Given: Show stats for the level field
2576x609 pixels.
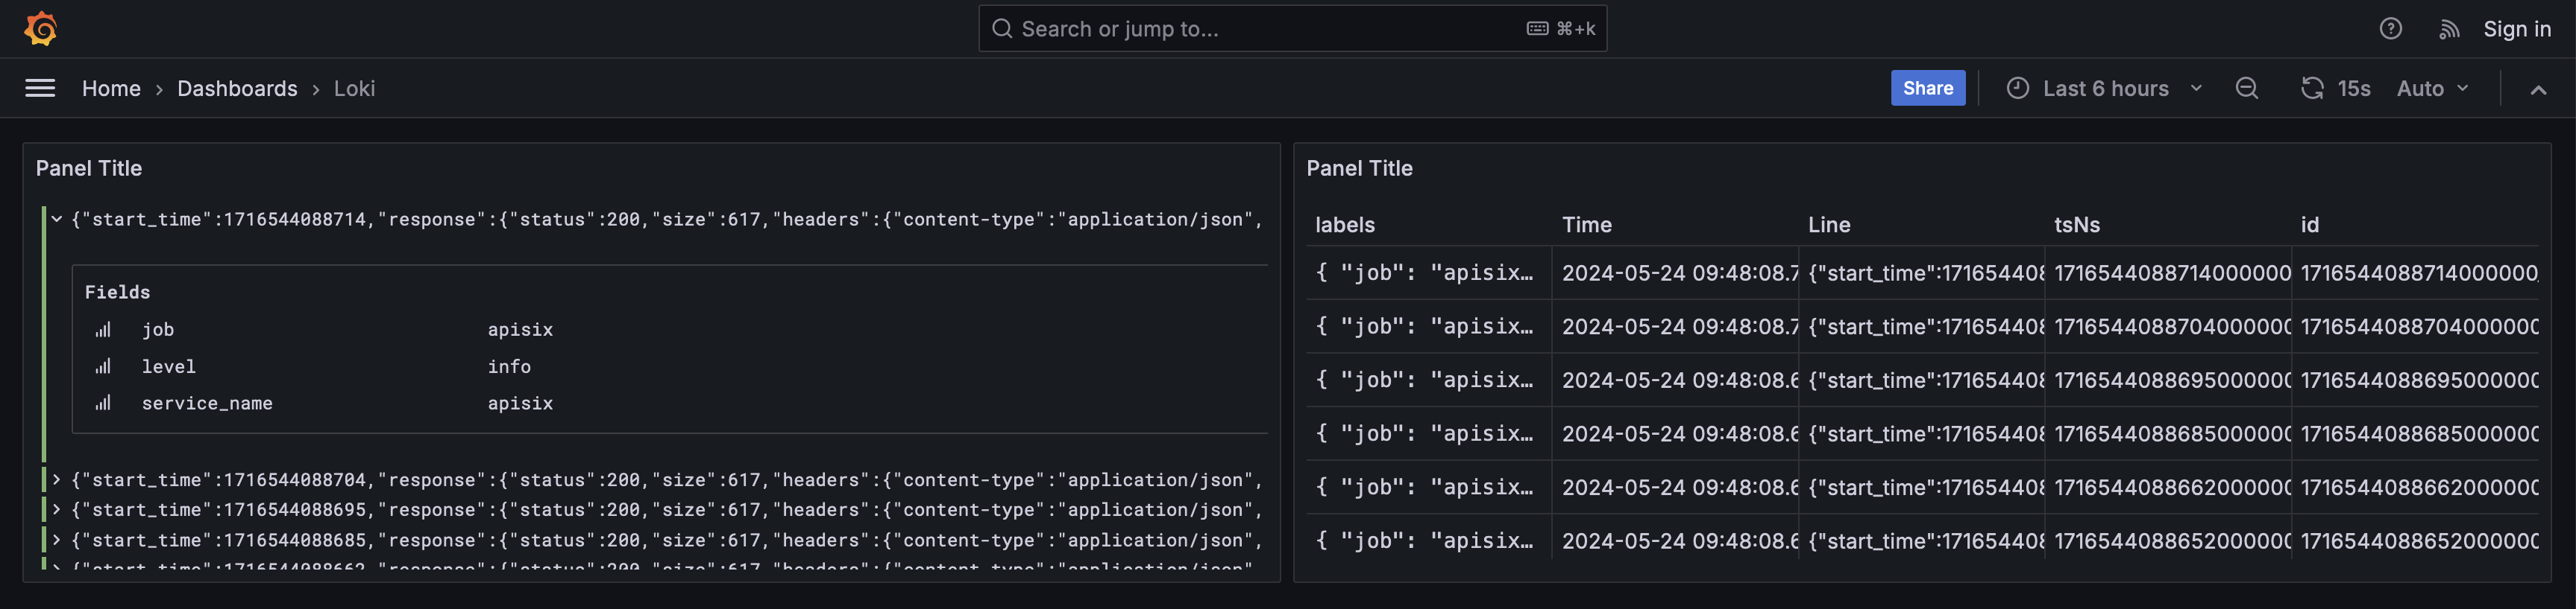Looking at the screenshot, I should coord(103,367).
